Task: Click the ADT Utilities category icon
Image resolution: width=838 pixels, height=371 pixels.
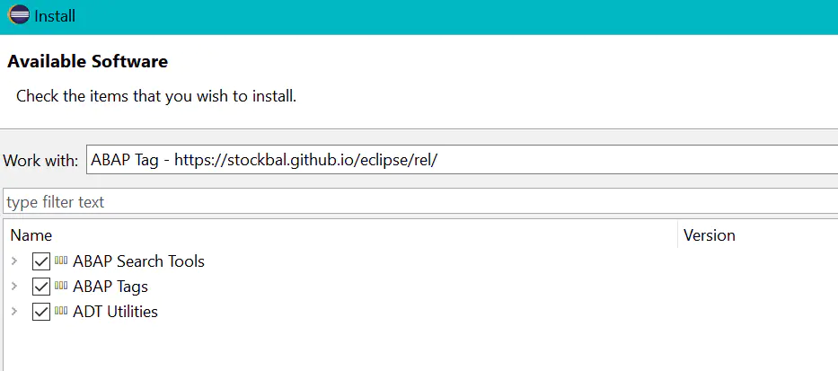Action: click(61, 311)
